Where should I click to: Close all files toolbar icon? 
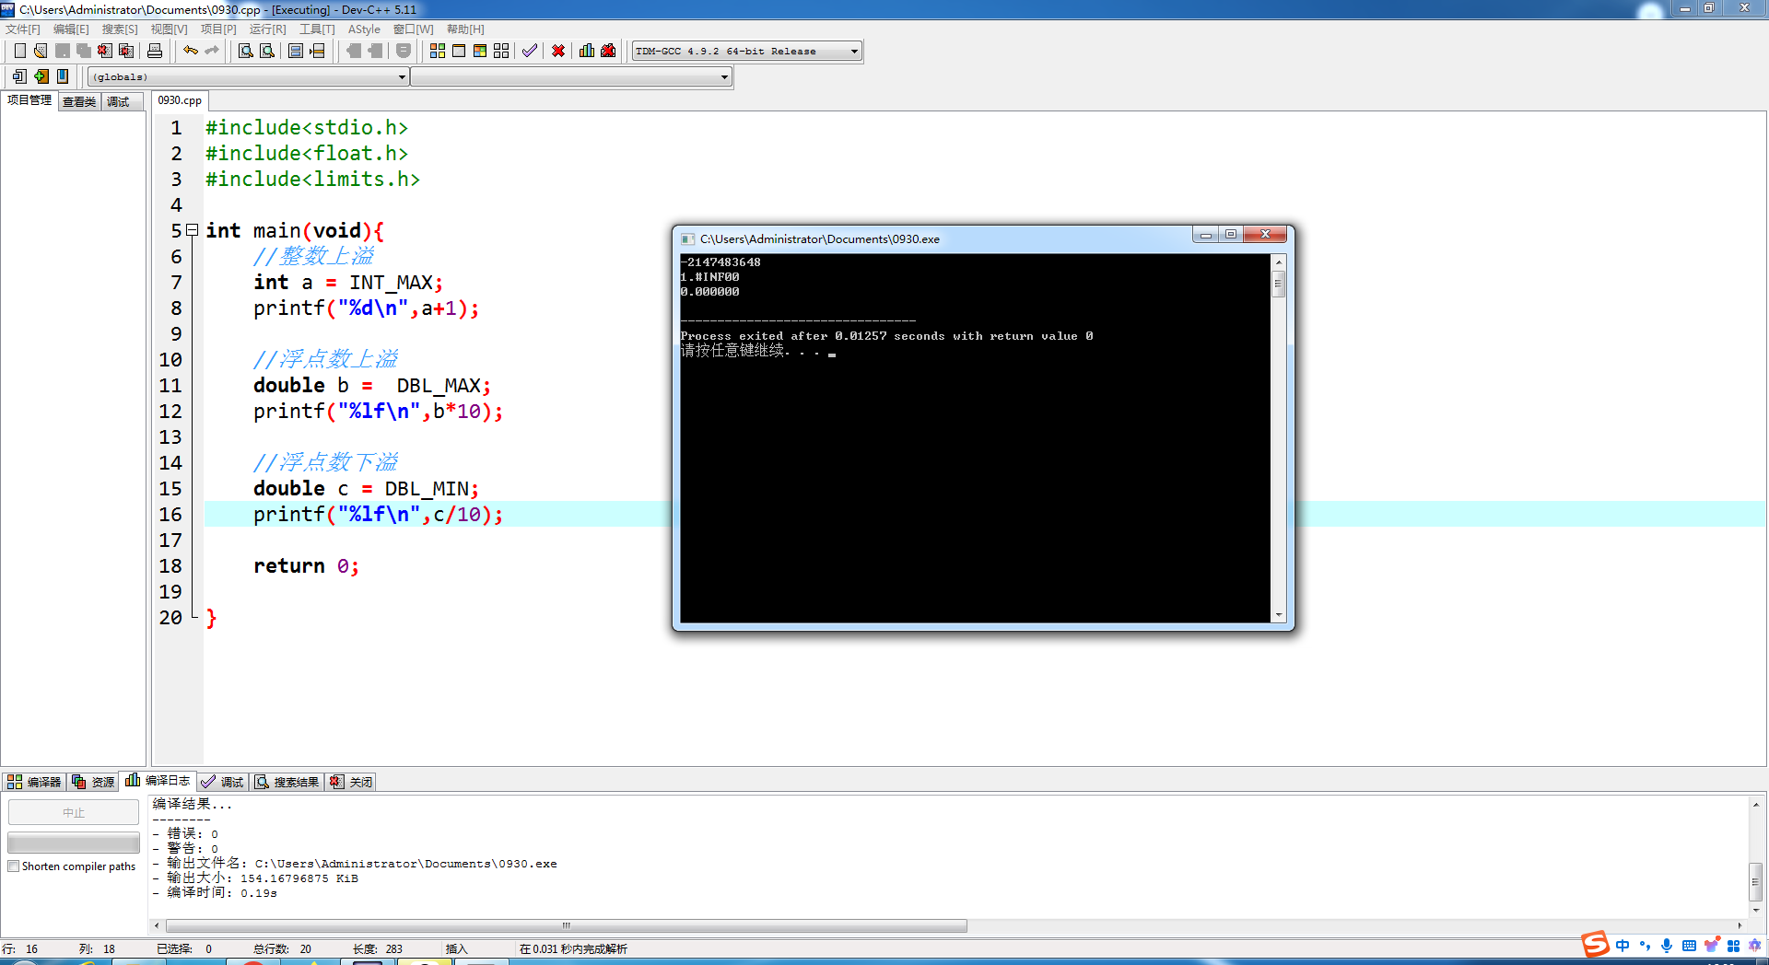point(126,51)
